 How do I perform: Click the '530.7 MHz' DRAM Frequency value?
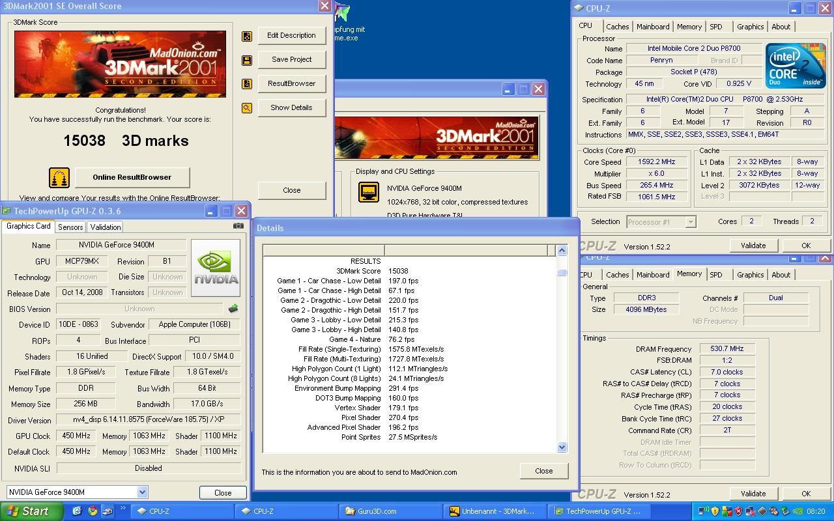coord(727,349)
